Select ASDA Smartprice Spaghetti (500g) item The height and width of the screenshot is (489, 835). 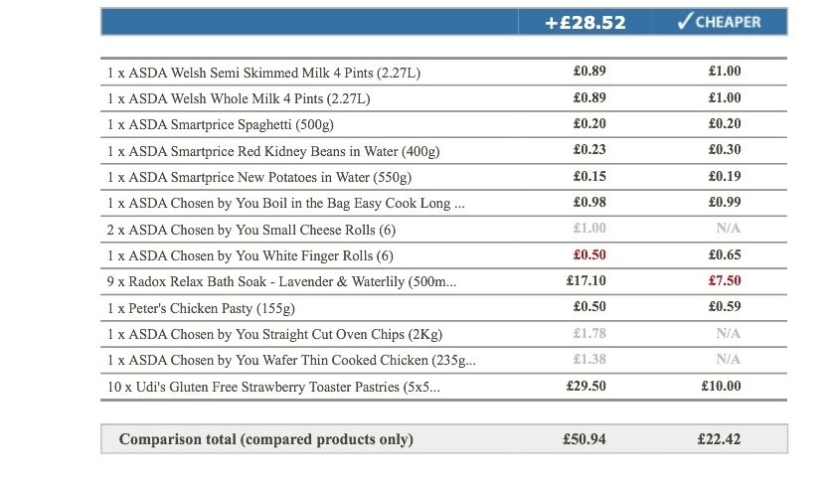pos(221,124)
